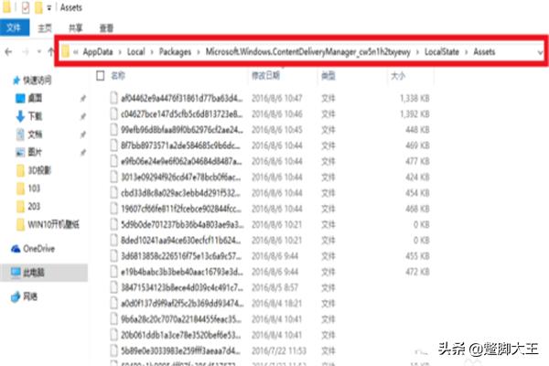Select file af04462e9a4476f31861d77ba63d4...

pyautogui.click(x=182, y=99)
